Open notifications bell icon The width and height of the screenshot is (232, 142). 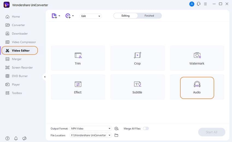pyautogui.click(x=16, y=138)
